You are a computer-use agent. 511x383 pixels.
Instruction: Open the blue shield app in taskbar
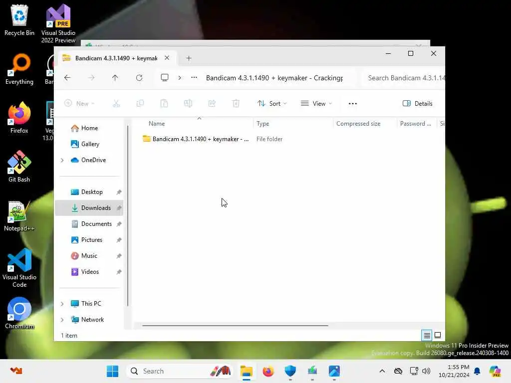290,371
